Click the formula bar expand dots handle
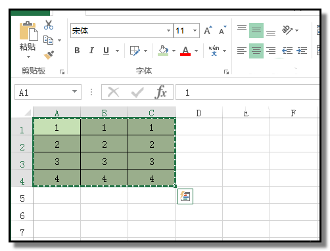The height and width of the screenshot is (251, 330). tap(91, 92)
